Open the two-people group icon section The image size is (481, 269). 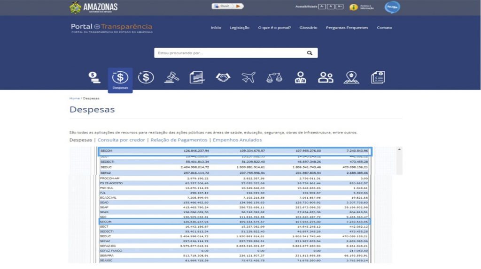pyautogui.click(x=326, y=77)
